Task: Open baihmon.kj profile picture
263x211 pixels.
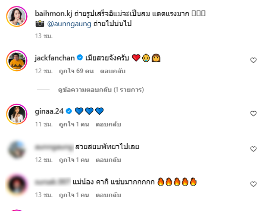Action: tap(17, 17)
